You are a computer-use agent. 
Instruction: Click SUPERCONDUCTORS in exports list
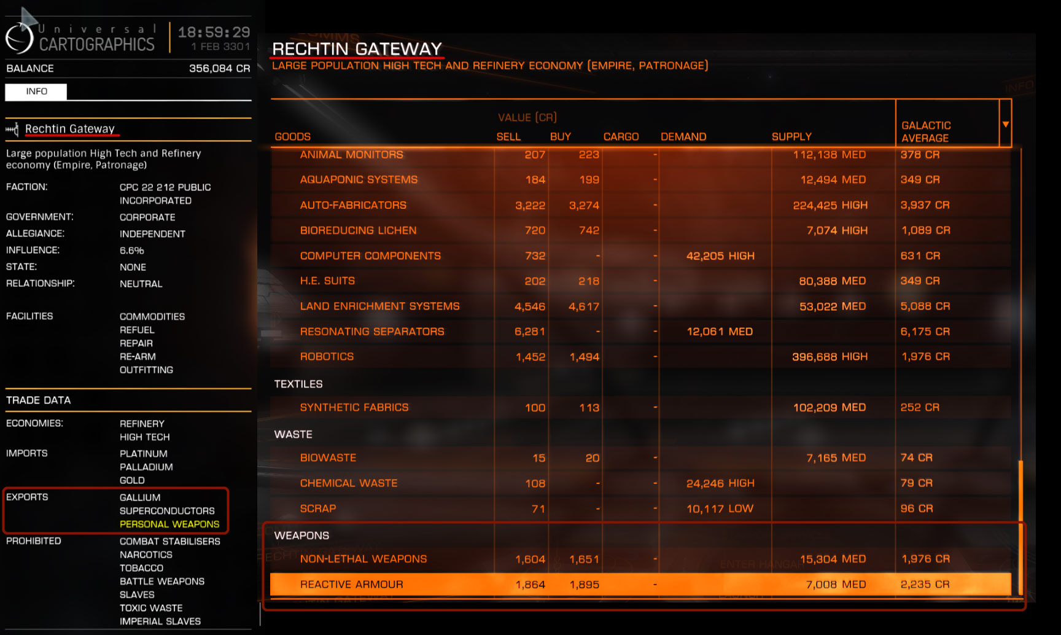[167, 511]
